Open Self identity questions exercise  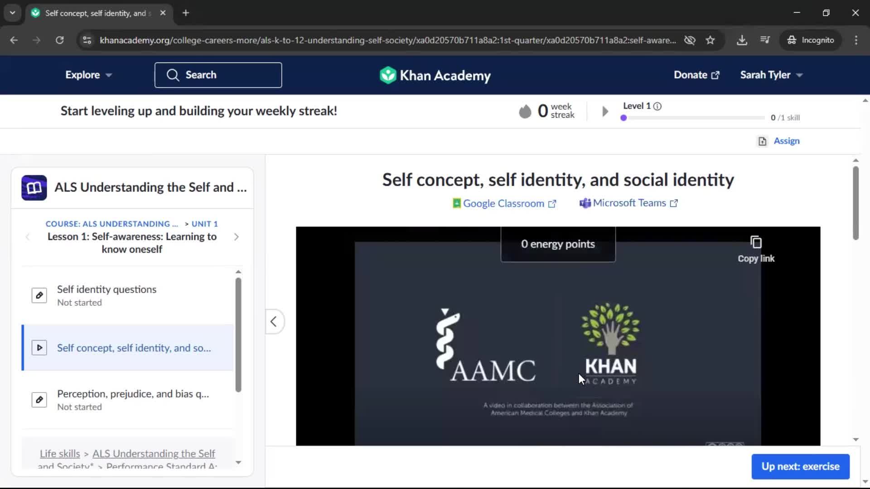coord(128,296)
